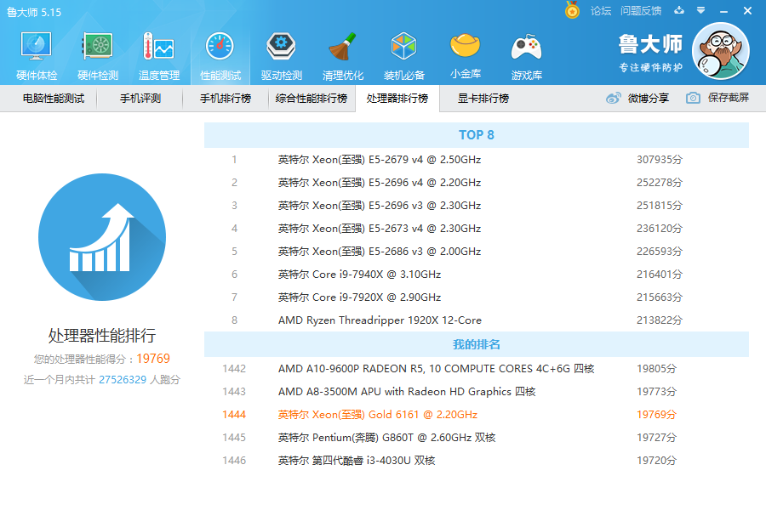This screenshot has height=510, width=766.
Task: Open 清理优化 cleanup broom tool
Action: pyautogui.click(x=342, y=55)
